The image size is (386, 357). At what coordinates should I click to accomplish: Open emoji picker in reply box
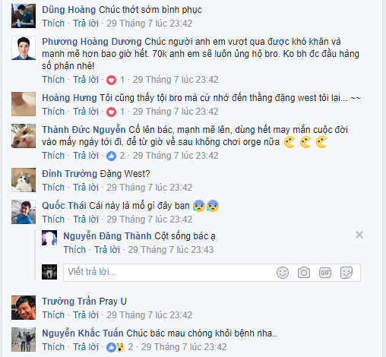(x=283, y=273)
